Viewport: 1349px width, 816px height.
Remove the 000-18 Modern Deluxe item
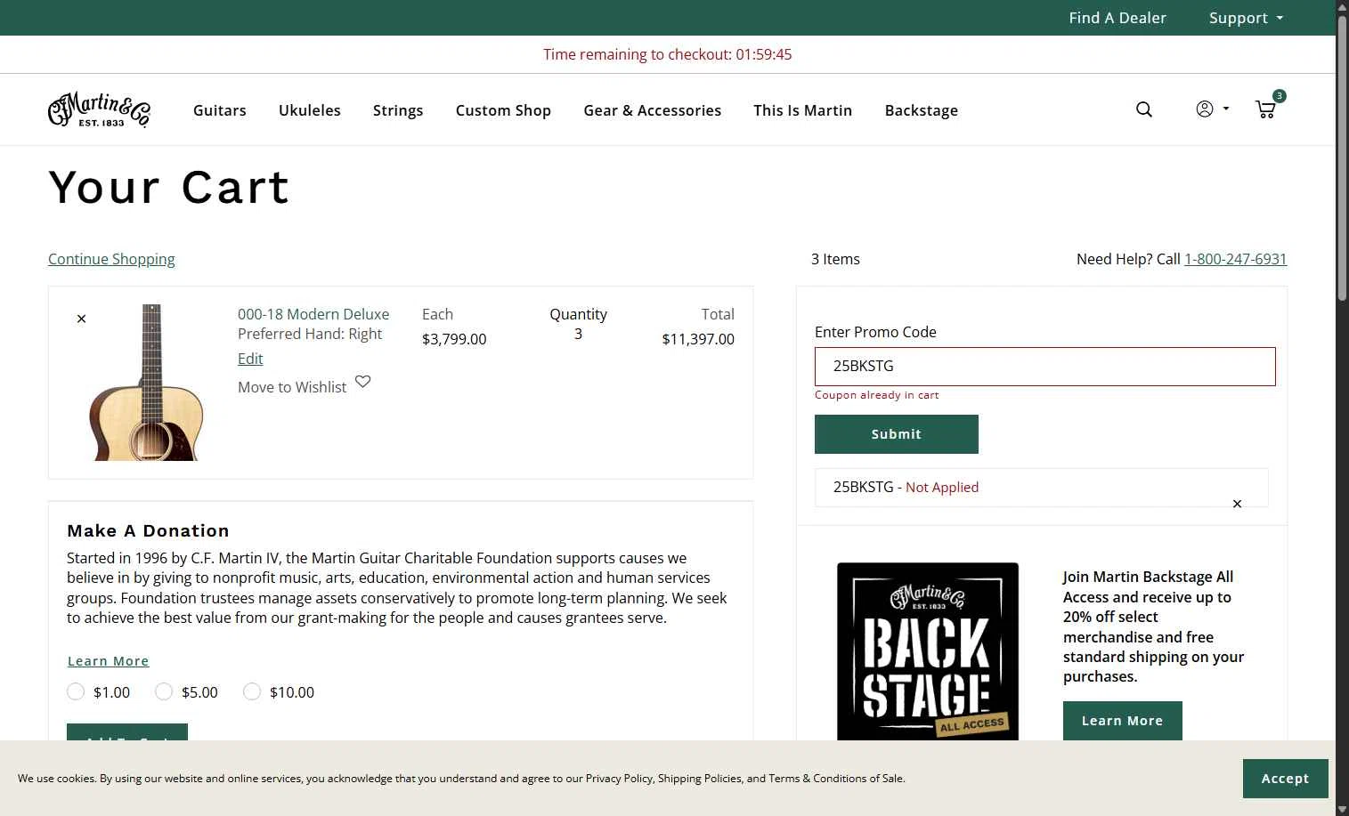(81, 319)
